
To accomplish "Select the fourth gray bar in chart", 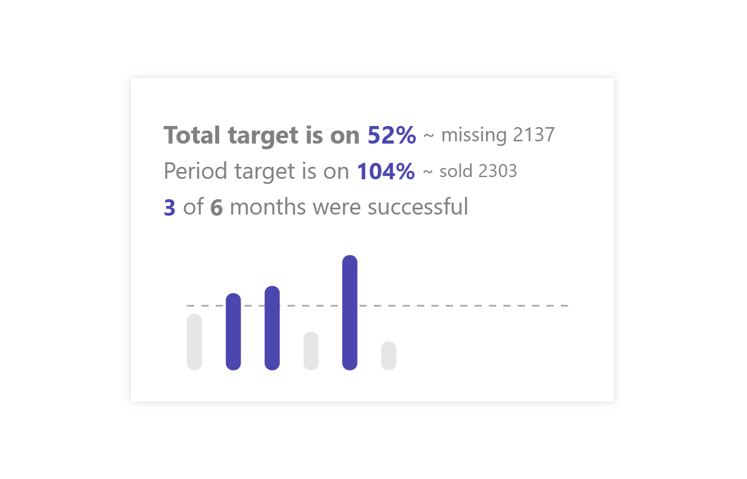I will (311, 351).
